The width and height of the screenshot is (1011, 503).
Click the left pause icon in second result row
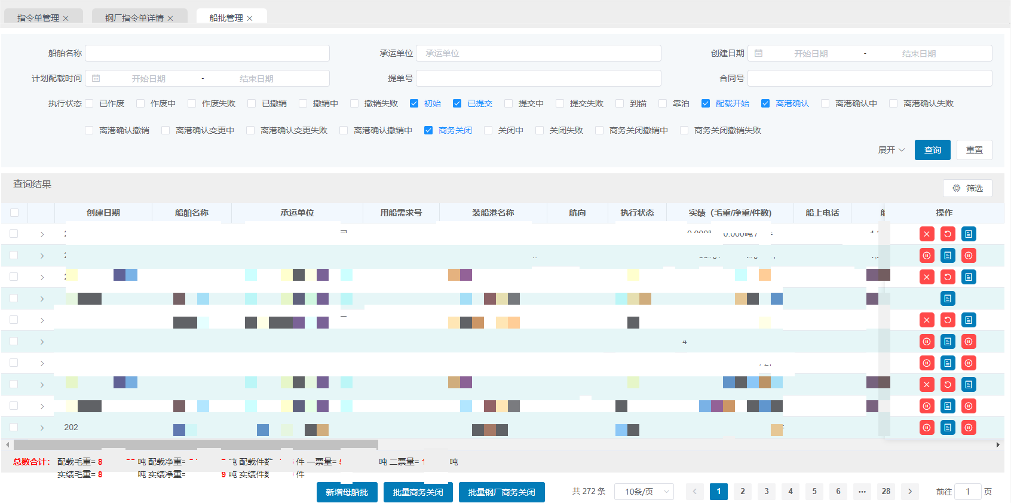(x=927, y=256)
